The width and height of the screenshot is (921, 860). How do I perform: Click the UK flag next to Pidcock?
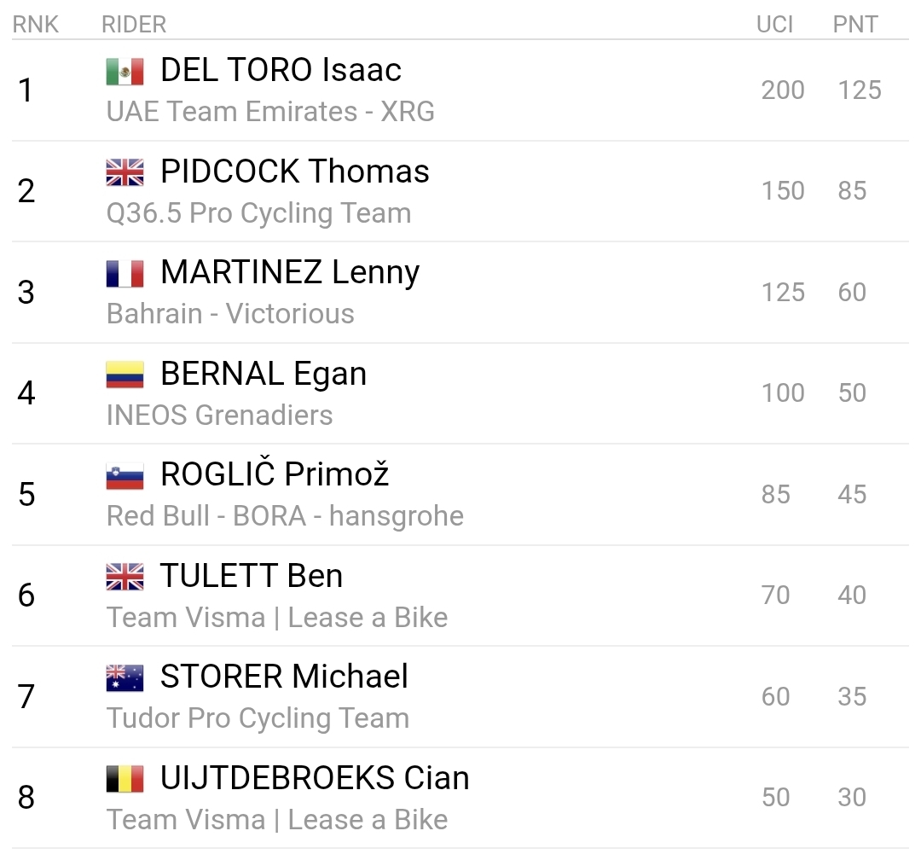click(125, 173)
